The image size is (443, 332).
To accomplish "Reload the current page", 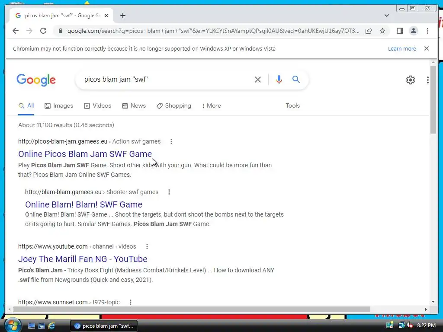I will coord(43,31).
